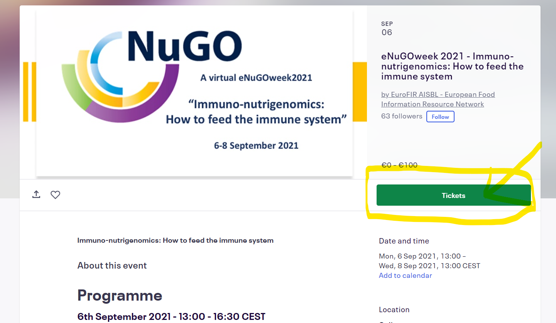Select 'Mon, 6 Sep 2021, 13:00' text
Viewport: 556px width, 323px height.
[420, 256]
